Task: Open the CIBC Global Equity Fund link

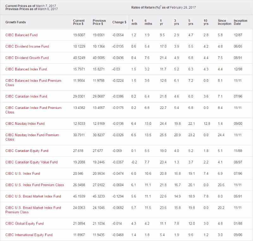Action: point(25,224)
